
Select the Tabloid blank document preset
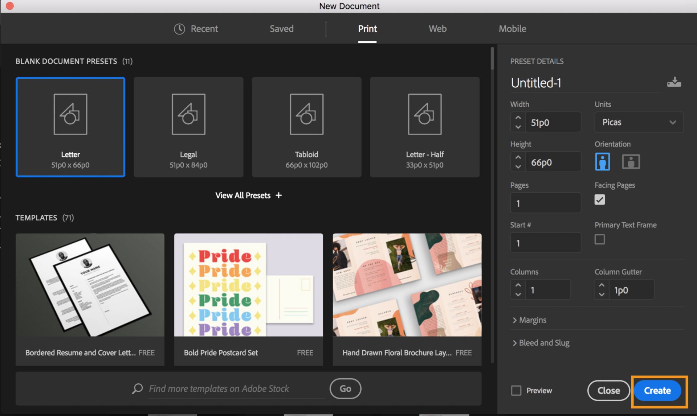[x=306, y=126]
